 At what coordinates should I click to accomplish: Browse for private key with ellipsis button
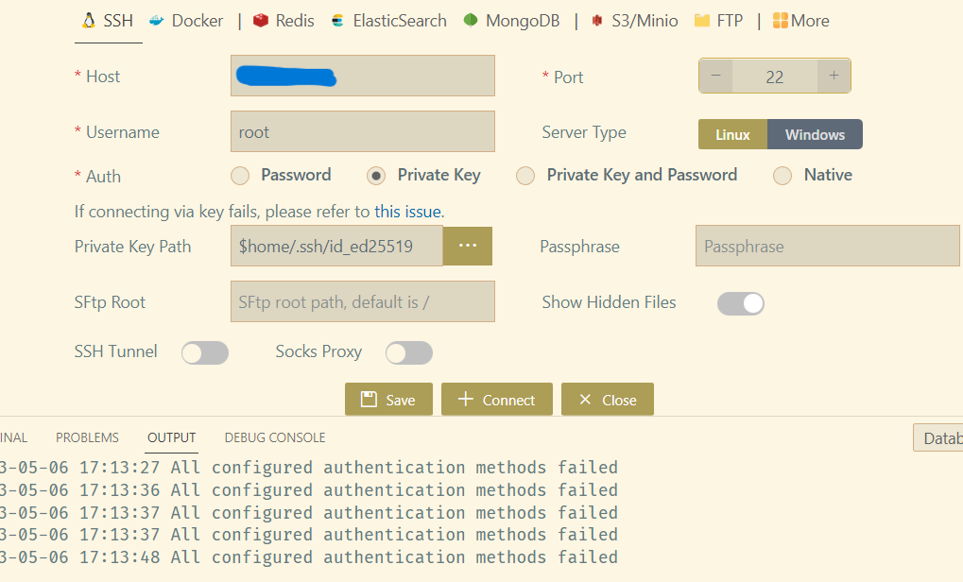coord(467,246)
